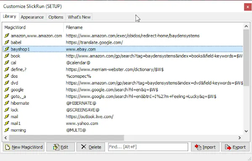
Task: Click the @MULTI@ filename
Action: (76, 130)
